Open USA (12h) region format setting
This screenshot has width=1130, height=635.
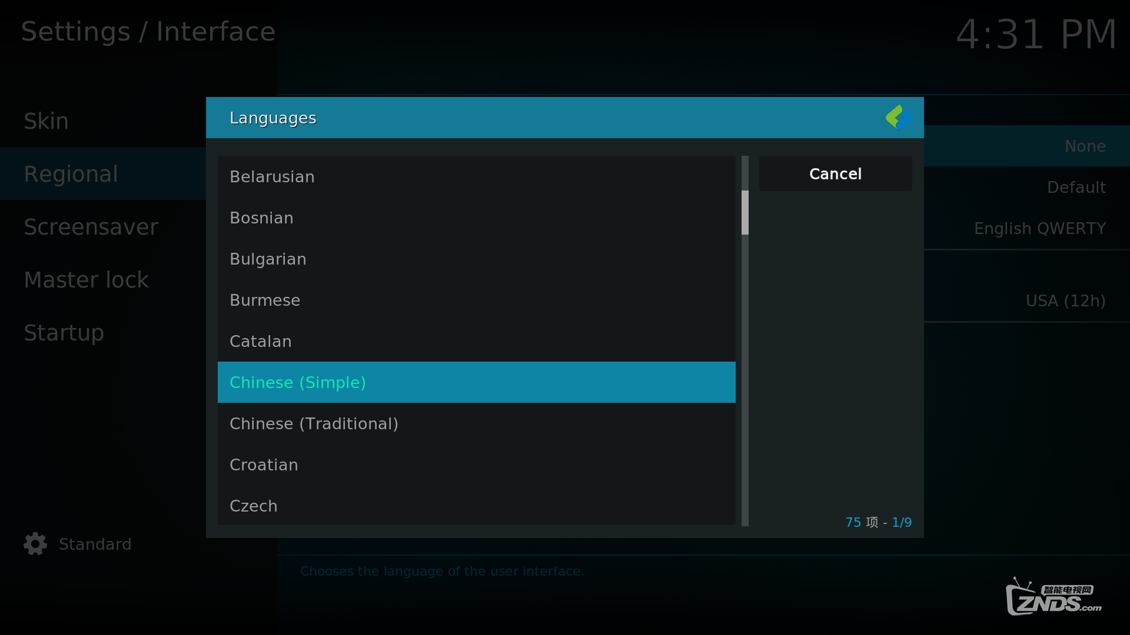(x=1065, y=300)
